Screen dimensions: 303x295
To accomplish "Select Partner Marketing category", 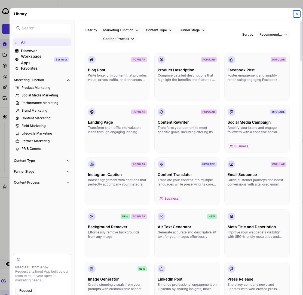I will pos(42,141).
